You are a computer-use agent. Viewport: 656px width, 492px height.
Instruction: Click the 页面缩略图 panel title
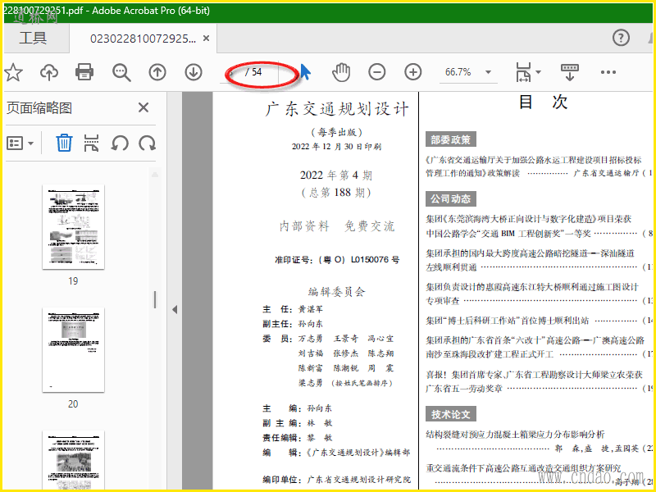coord(39,108)
